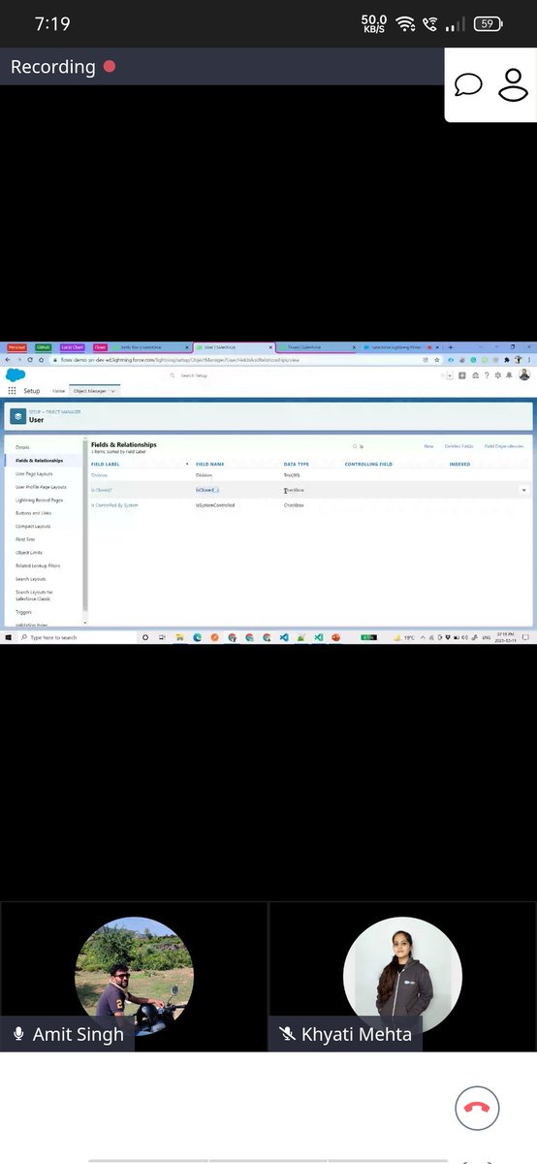Image resolution: width=537 pixels, height=1164 pixels.
Task: Open the Is Closed? field link
Action: 103,491
